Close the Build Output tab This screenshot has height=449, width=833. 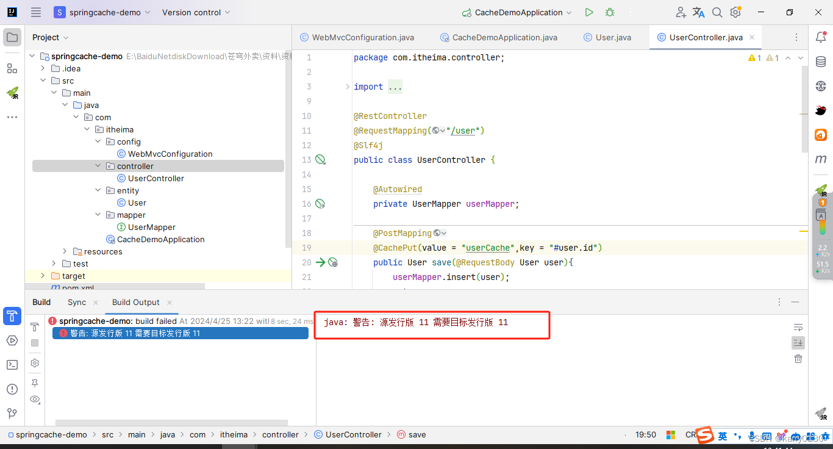point(170,303)
